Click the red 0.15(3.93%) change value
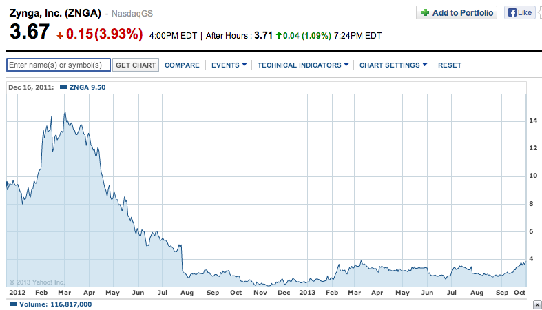The height and width of the screenshot is (310, 542). click(105, 34)
